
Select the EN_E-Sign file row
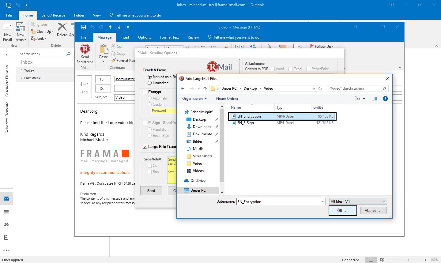click(x=282, y=123)
